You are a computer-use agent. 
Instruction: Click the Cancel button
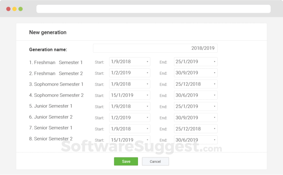(155, 161)
